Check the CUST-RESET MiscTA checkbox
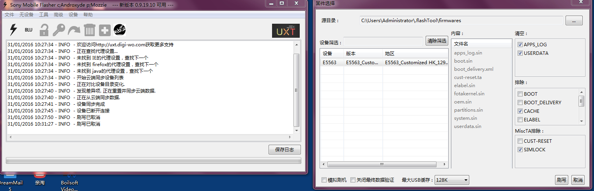The height and width of the screenshot is (191, 594). (520, 141)
